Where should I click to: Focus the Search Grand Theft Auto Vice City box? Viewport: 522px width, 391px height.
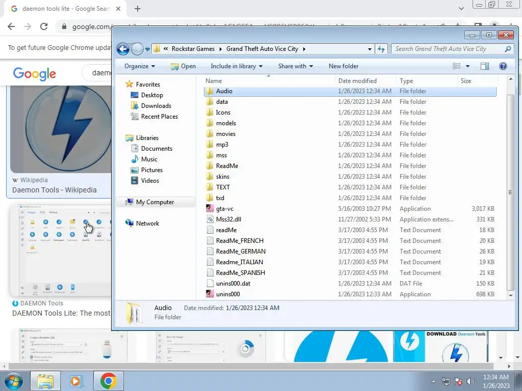click(453, 49)
